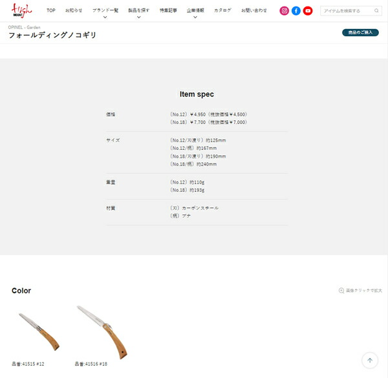
Task: Focus the アイテムを検索する search field
Action: click(347, 11)
